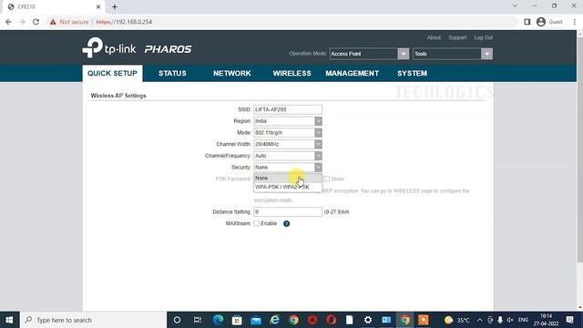Switch to the STATUS tab
The image size is (583, 328).
coord(172,73)
